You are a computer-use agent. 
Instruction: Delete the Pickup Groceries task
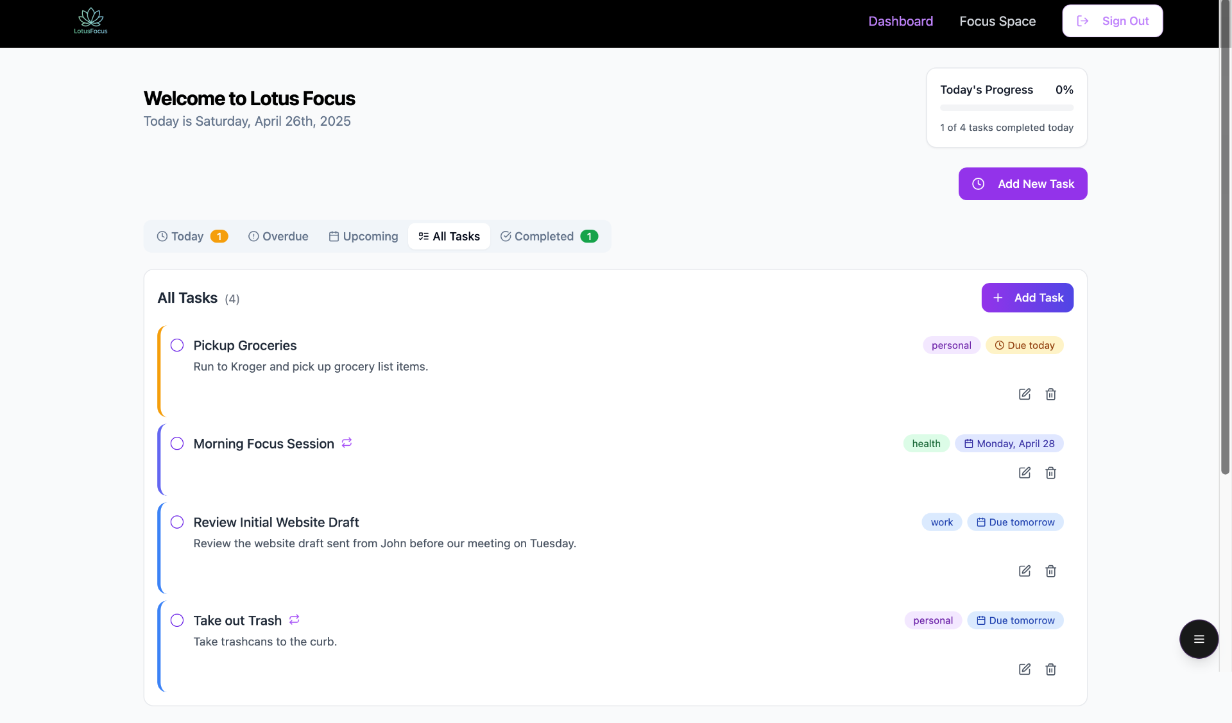pos(1050,394)
